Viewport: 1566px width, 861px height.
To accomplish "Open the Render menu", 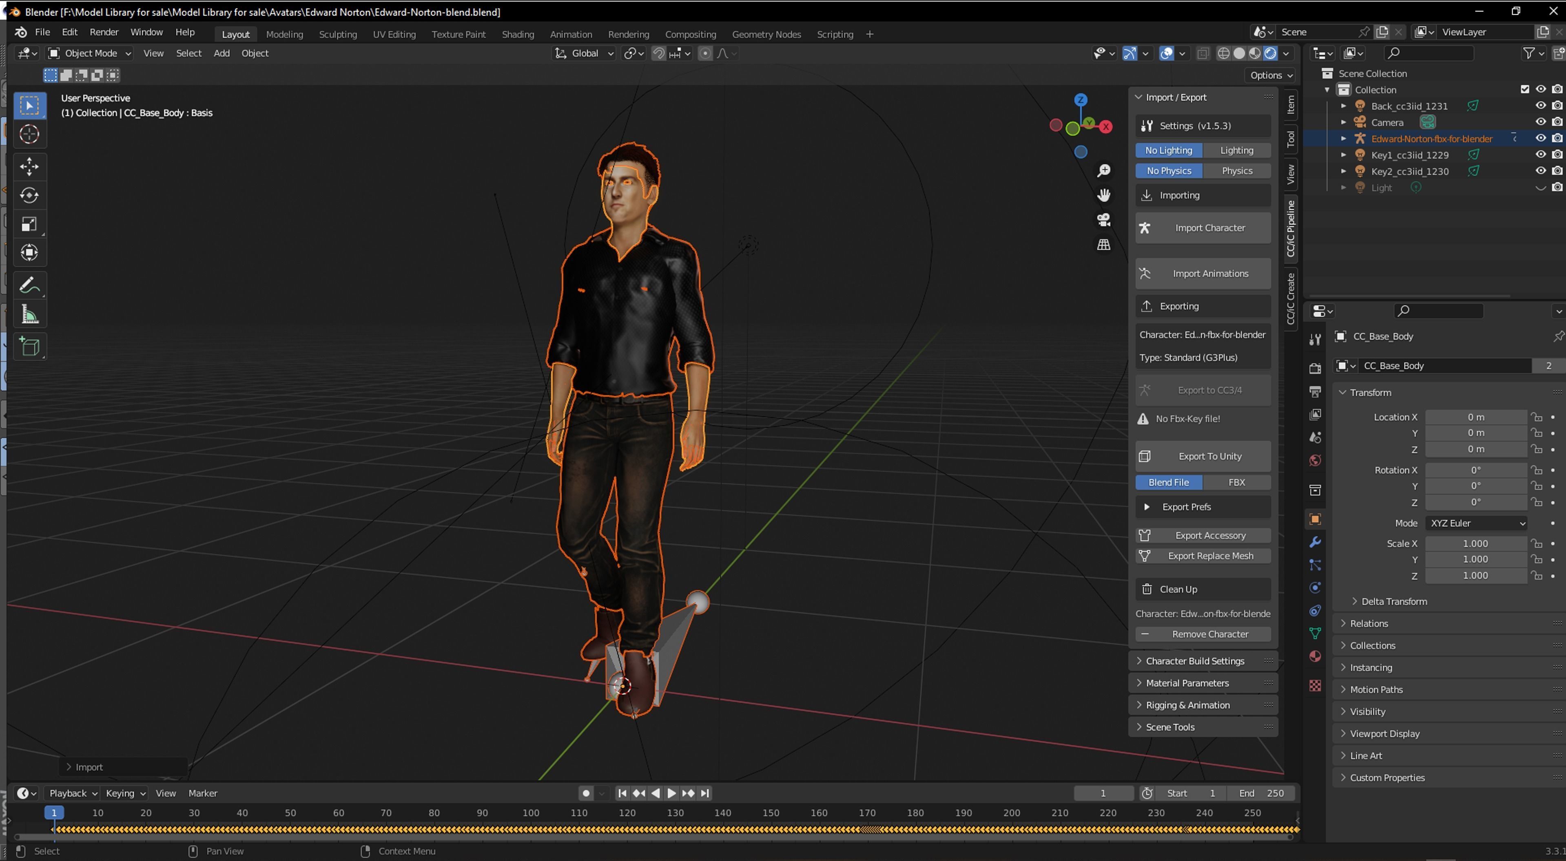I will pyautogui.click(x=104, y=32).
